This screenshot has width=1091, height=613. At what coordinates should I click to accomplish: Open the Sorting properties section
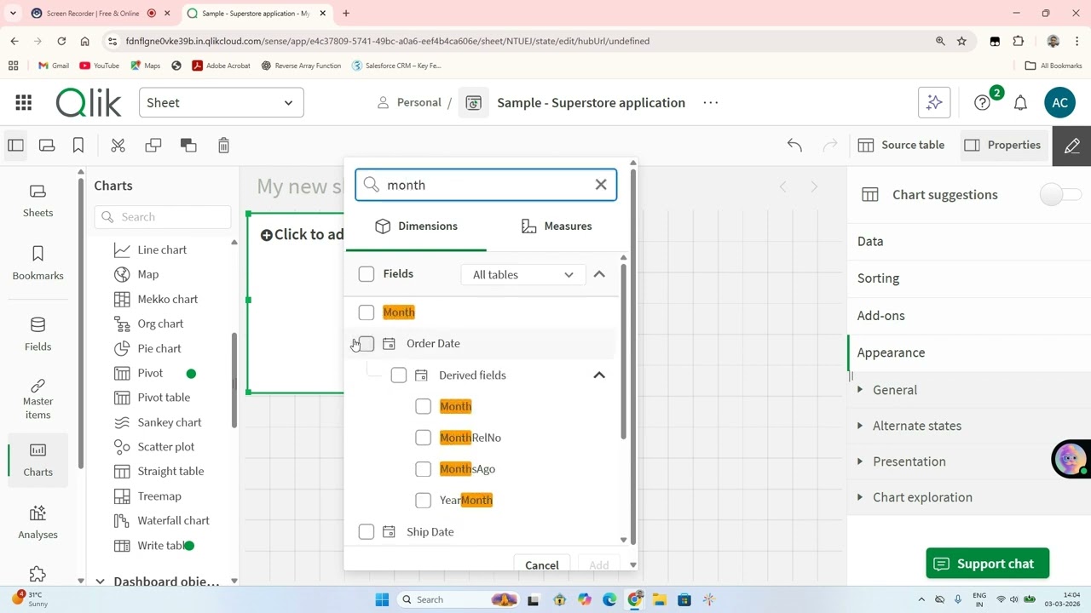pyautogui.click(x=969, y=278)
